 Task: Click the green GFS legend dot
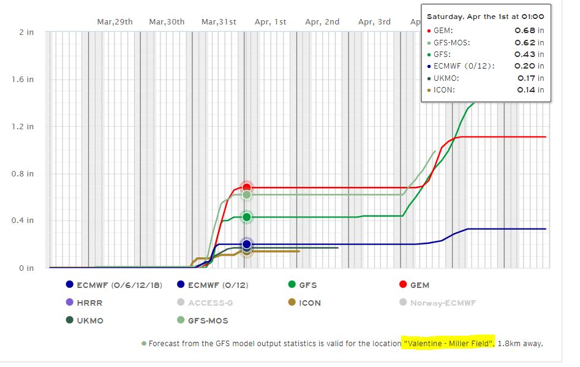click(292, 285)
